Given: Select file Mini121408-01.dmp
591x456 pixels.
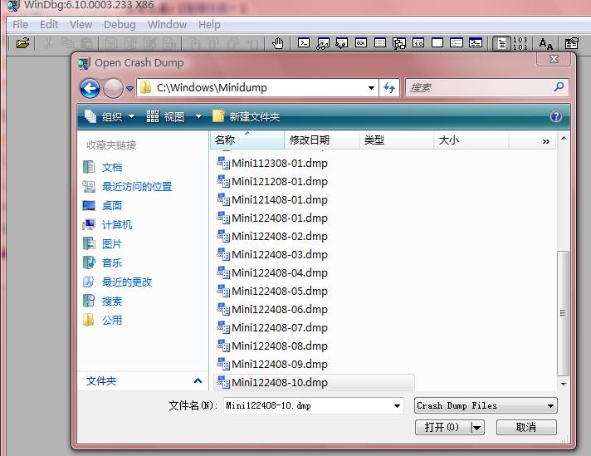Looking at the screenshot, I should (272, 200).
